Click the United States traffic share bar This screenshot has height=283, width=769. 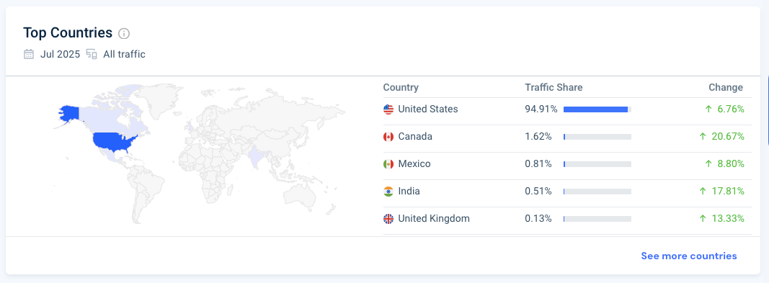(x=597, y=109)
